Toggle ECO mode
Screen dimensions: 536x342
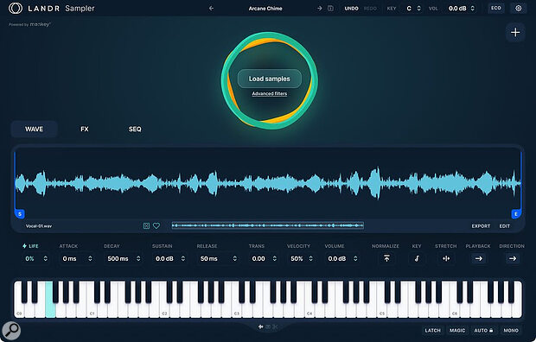pyautogui.click(x=496, y=8)
